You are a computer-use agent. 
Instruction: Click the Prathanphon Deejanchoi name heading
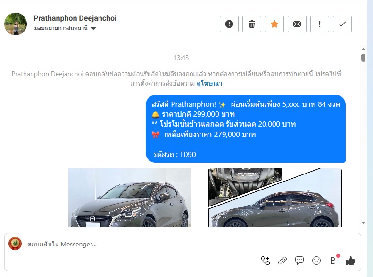click(75, 18)
